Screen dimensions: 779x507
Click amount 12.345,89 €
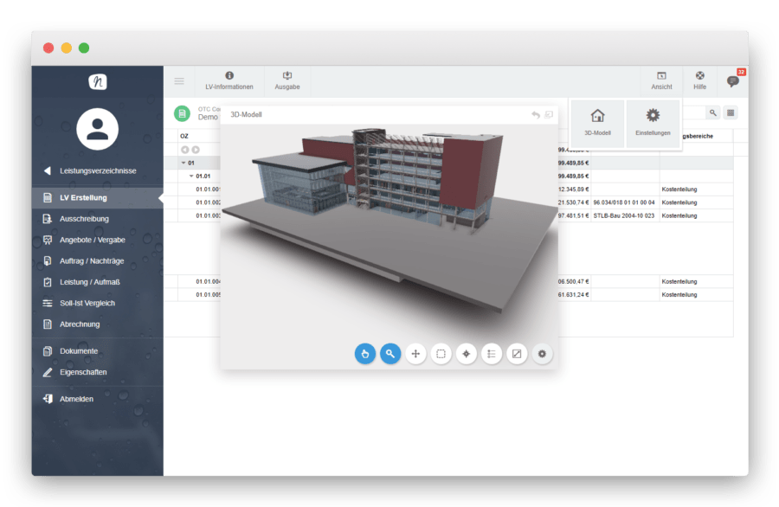[573, 189]
